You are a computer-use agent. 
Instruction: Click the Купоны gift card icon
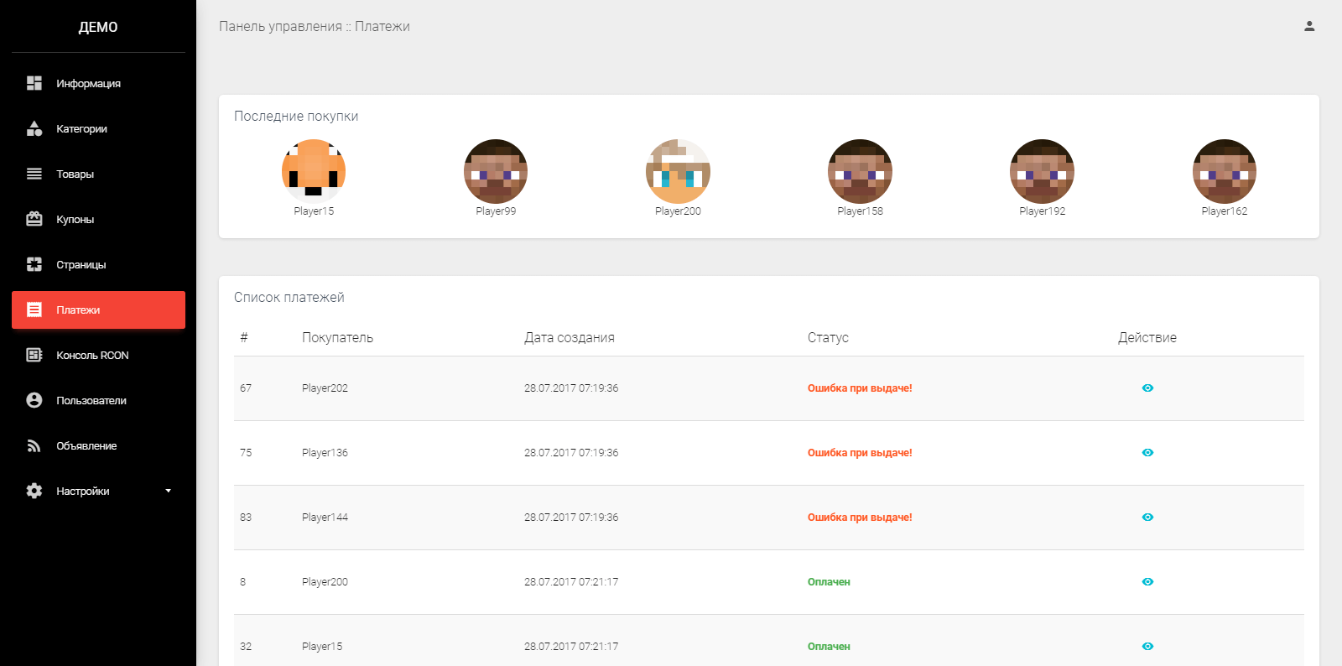[x=34, y=219]
